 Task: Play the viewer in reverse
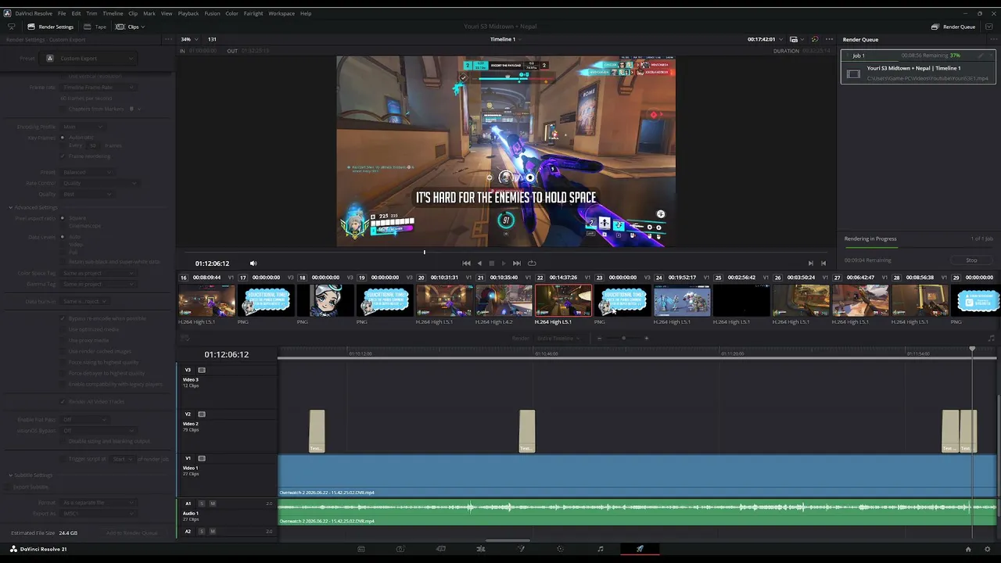coord(479,264)
